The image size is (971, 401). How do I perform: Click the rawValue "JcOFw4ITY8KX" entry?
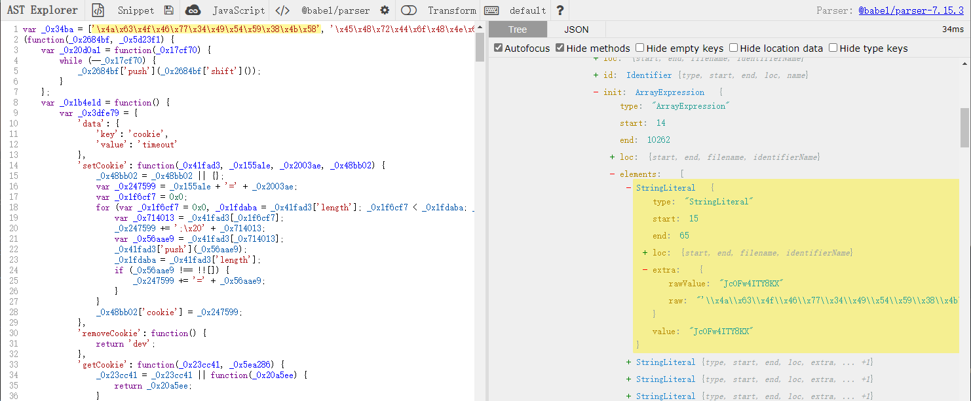click(726, 283)
